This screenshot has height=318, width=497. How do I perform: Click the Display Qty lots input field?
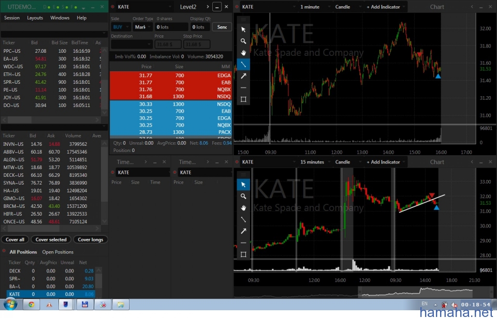click(x=200, y=27)
